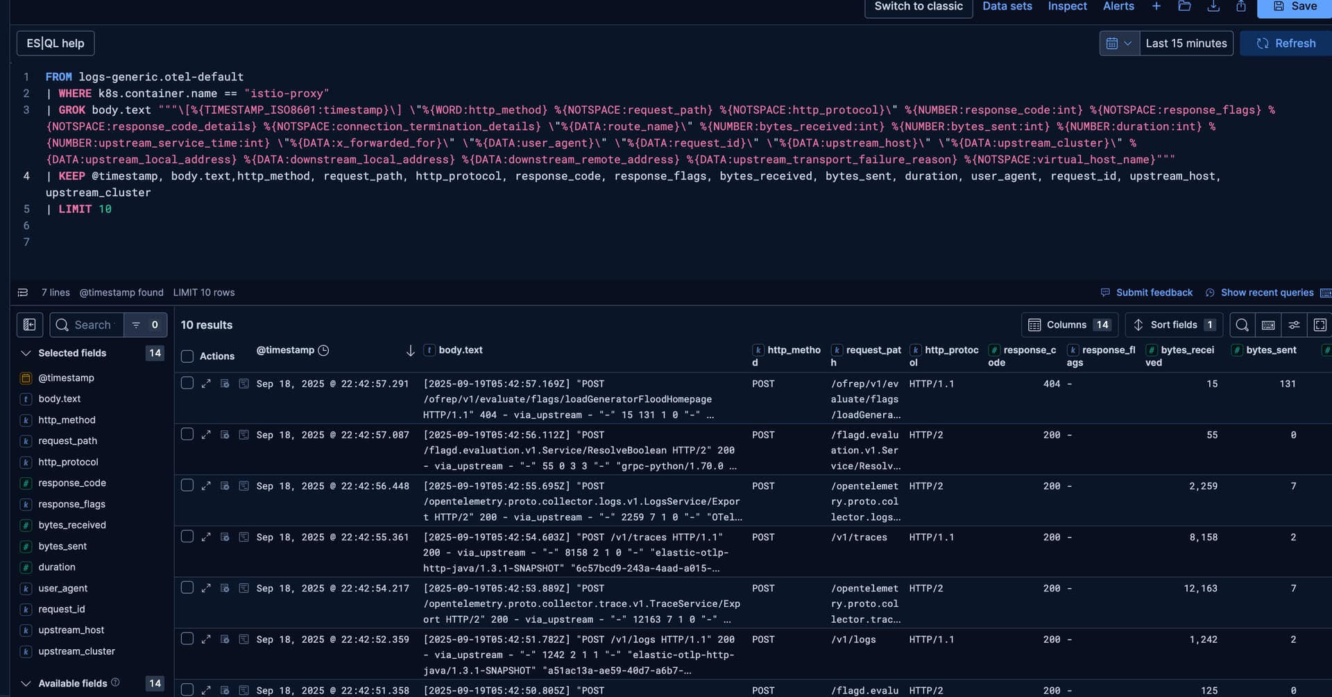This screenshot has width=1332, height=697.
Task: Expand the row dated 22:42:56.448
Action: click(206, 486)
